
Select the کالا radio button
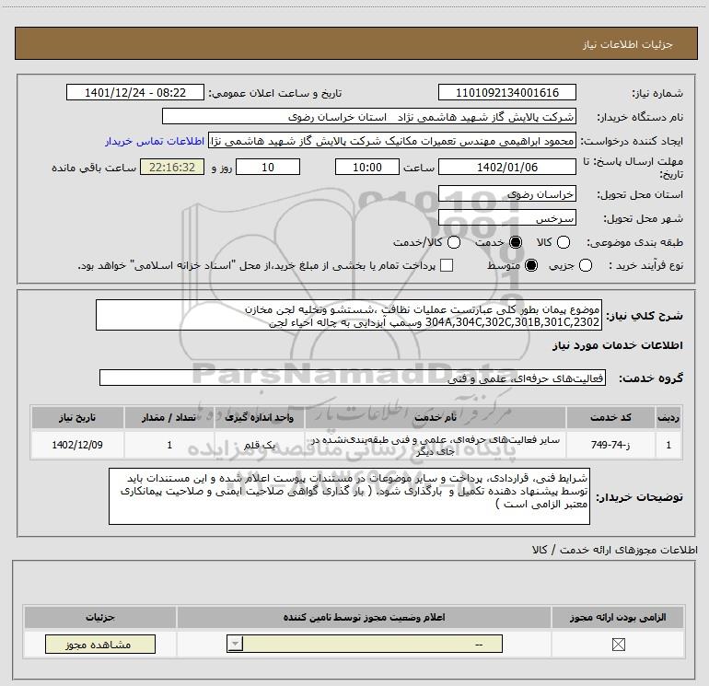tap(564, 242)
